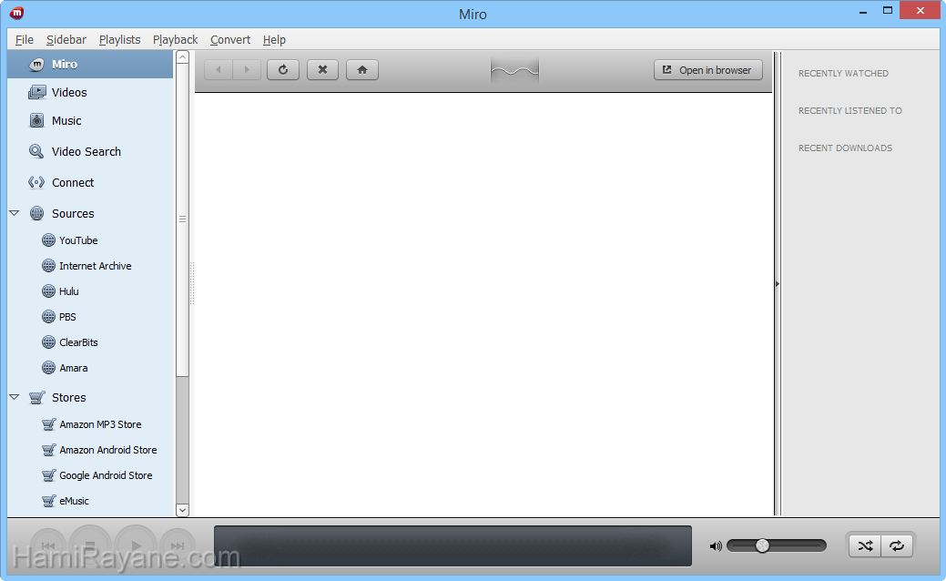Click the Miro logo in the title bar

click(17, 13)
